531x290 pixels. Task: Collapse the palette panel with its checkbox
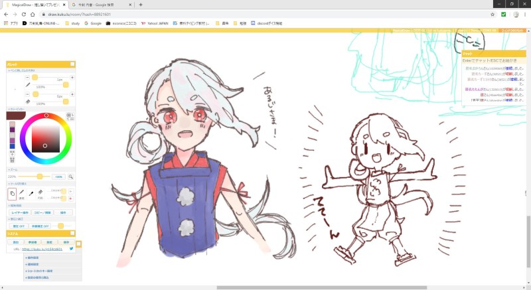point(72,64)
